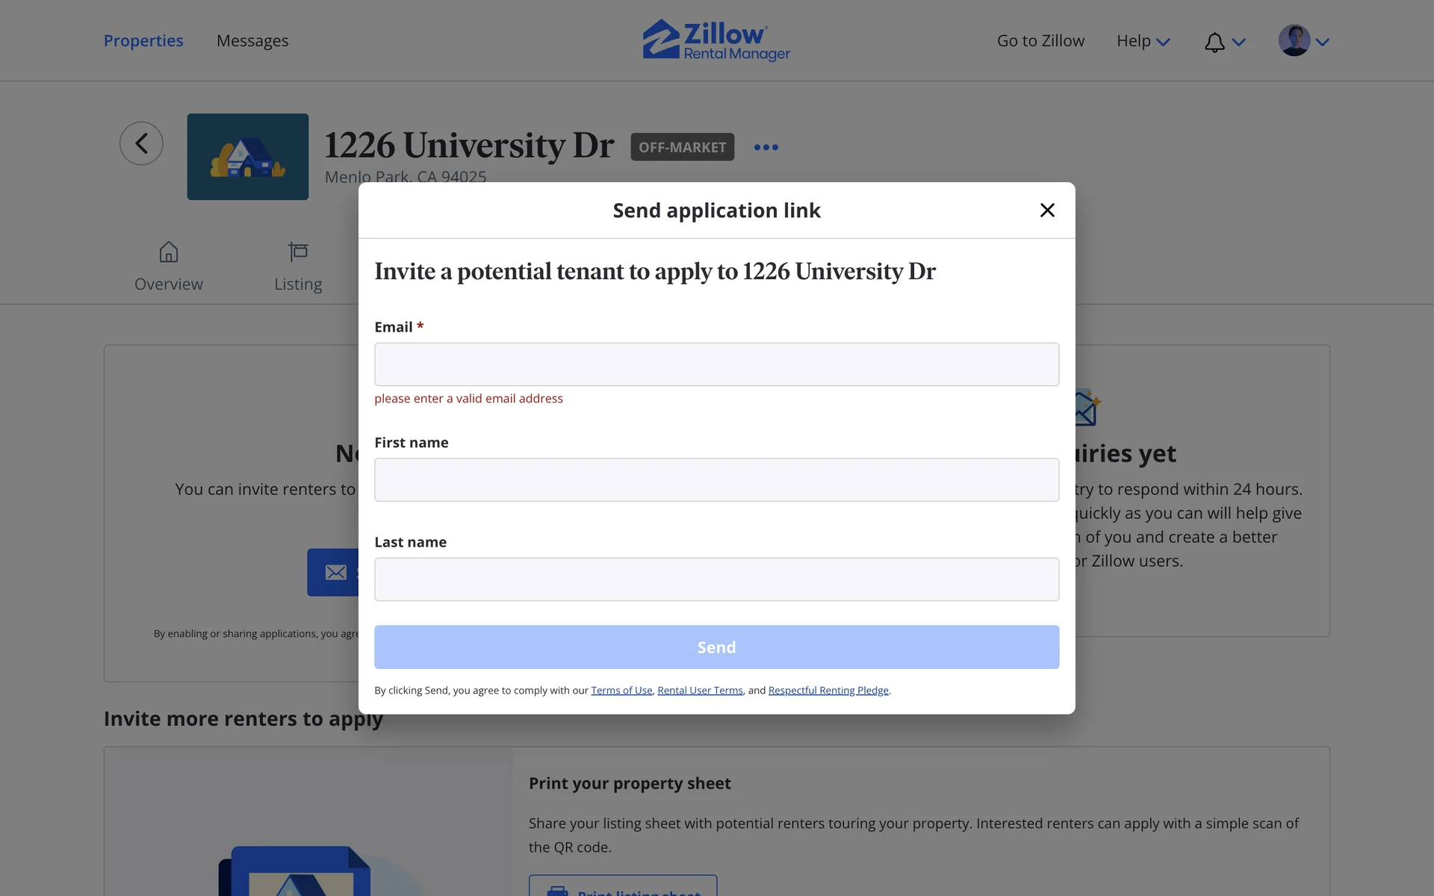Click the property house thumbnail image
The height and width of the screenshot is (896, 1434).
pyautogui.click(x=247, y=157)
